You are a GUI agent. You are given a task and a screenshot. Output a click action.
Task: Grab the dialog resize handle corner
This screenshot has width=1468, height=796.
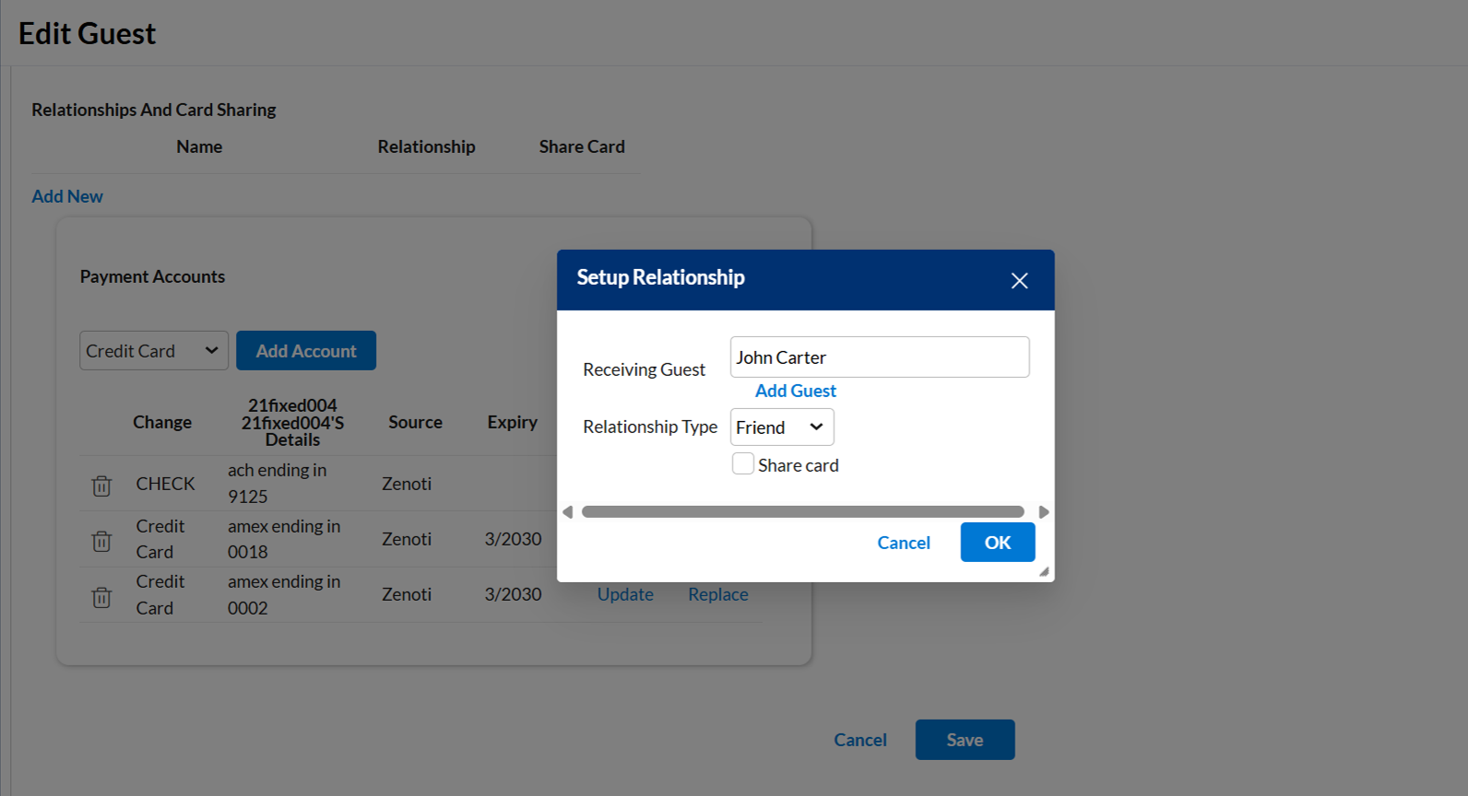pos(1044,572)
